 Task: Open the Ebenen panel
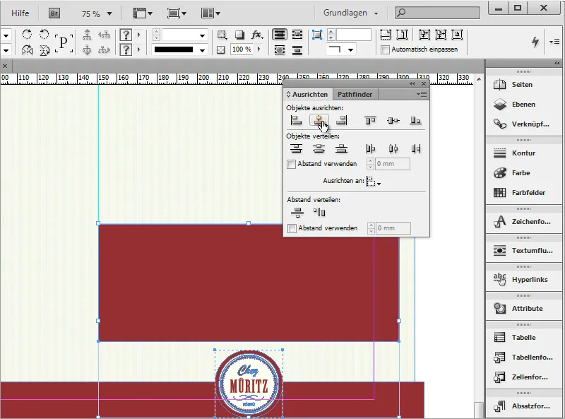(523, 105)
